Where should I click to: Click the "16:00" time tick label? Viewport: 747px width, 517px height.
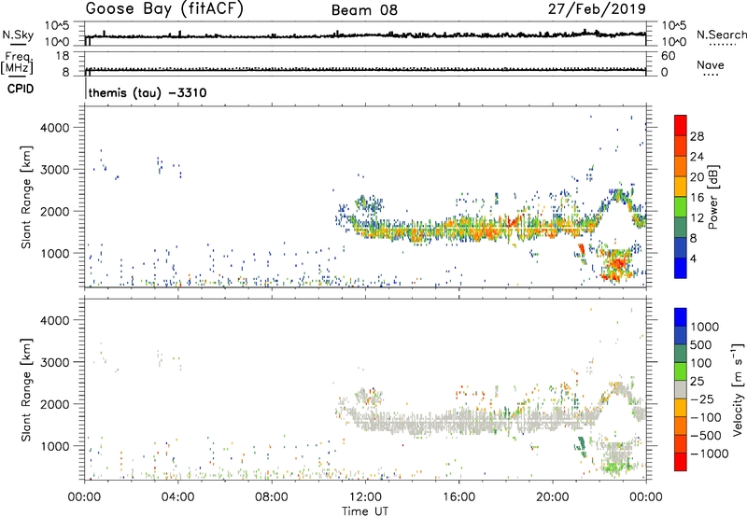458,497
